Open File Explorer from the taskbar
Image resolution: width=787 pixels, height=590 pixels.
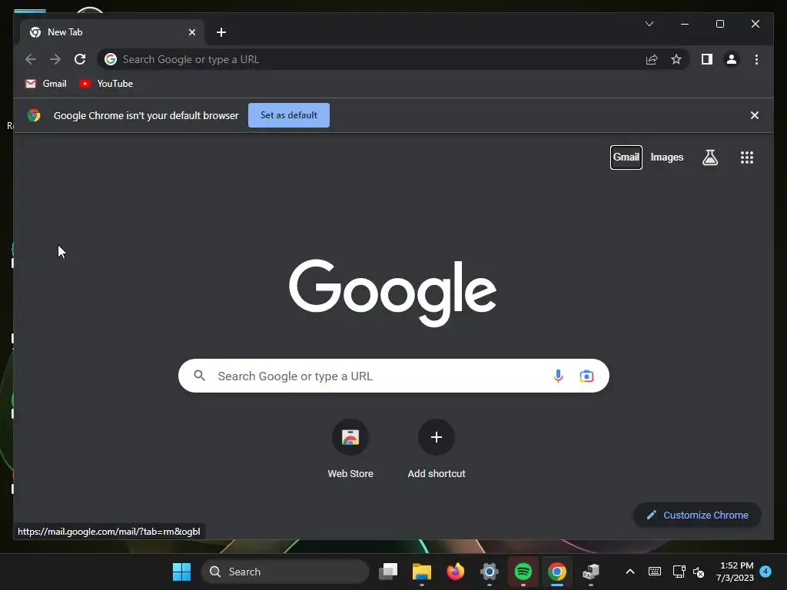click(x=422, y=572)
